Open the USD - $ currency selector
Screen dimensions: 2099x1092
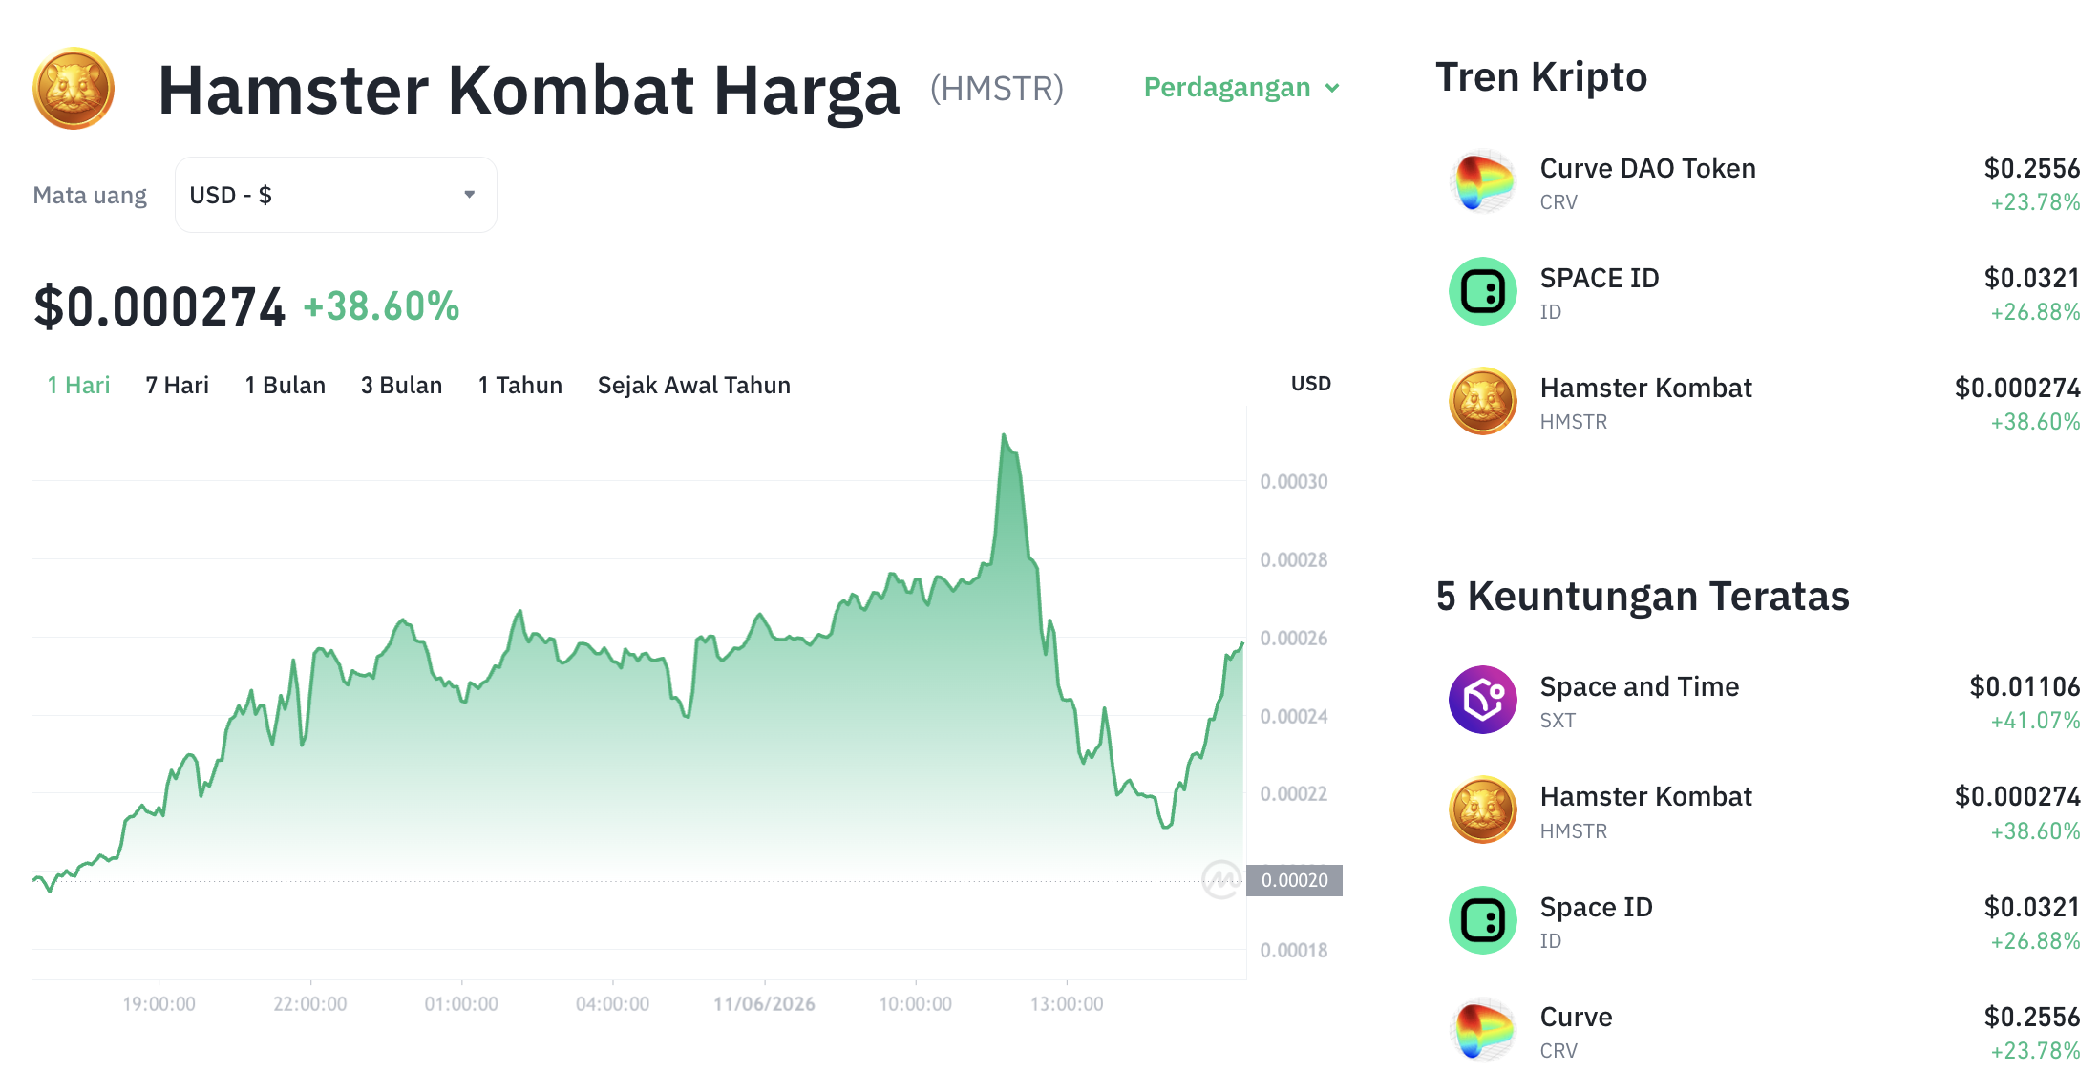[335, 195]
